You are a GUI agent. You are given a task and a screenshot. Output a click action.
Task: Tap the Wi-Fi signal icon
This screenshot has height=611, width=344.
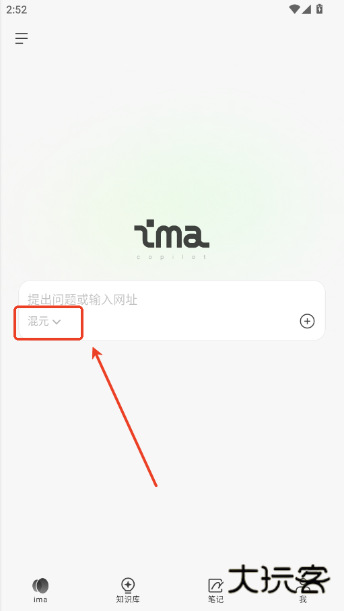pos(294,9)
